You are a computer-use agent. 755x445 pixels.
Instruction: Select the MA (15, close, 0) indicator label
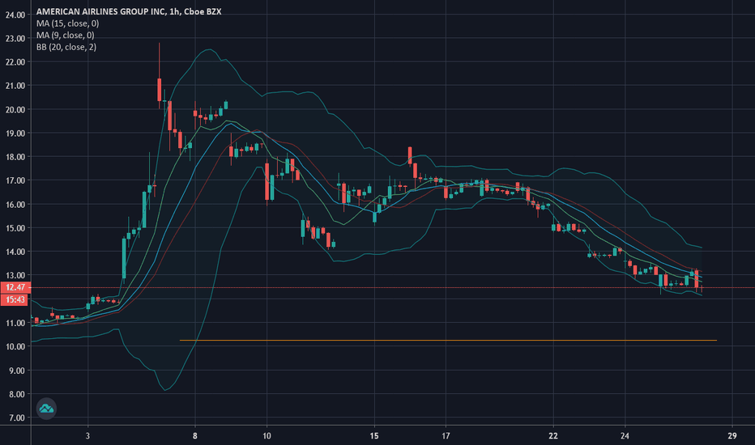(x=67, y=23)
